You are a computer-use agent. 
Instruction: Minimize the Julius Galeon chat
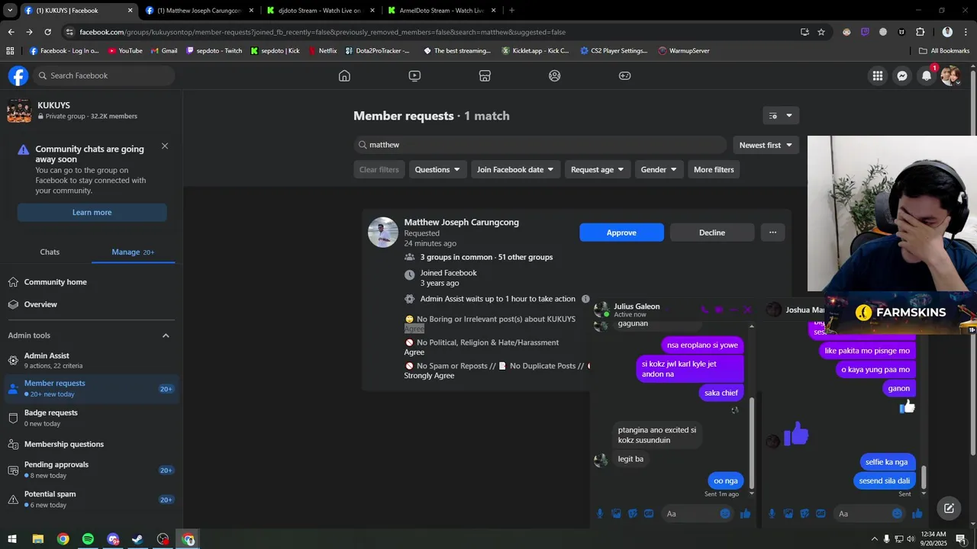(733, 310)
